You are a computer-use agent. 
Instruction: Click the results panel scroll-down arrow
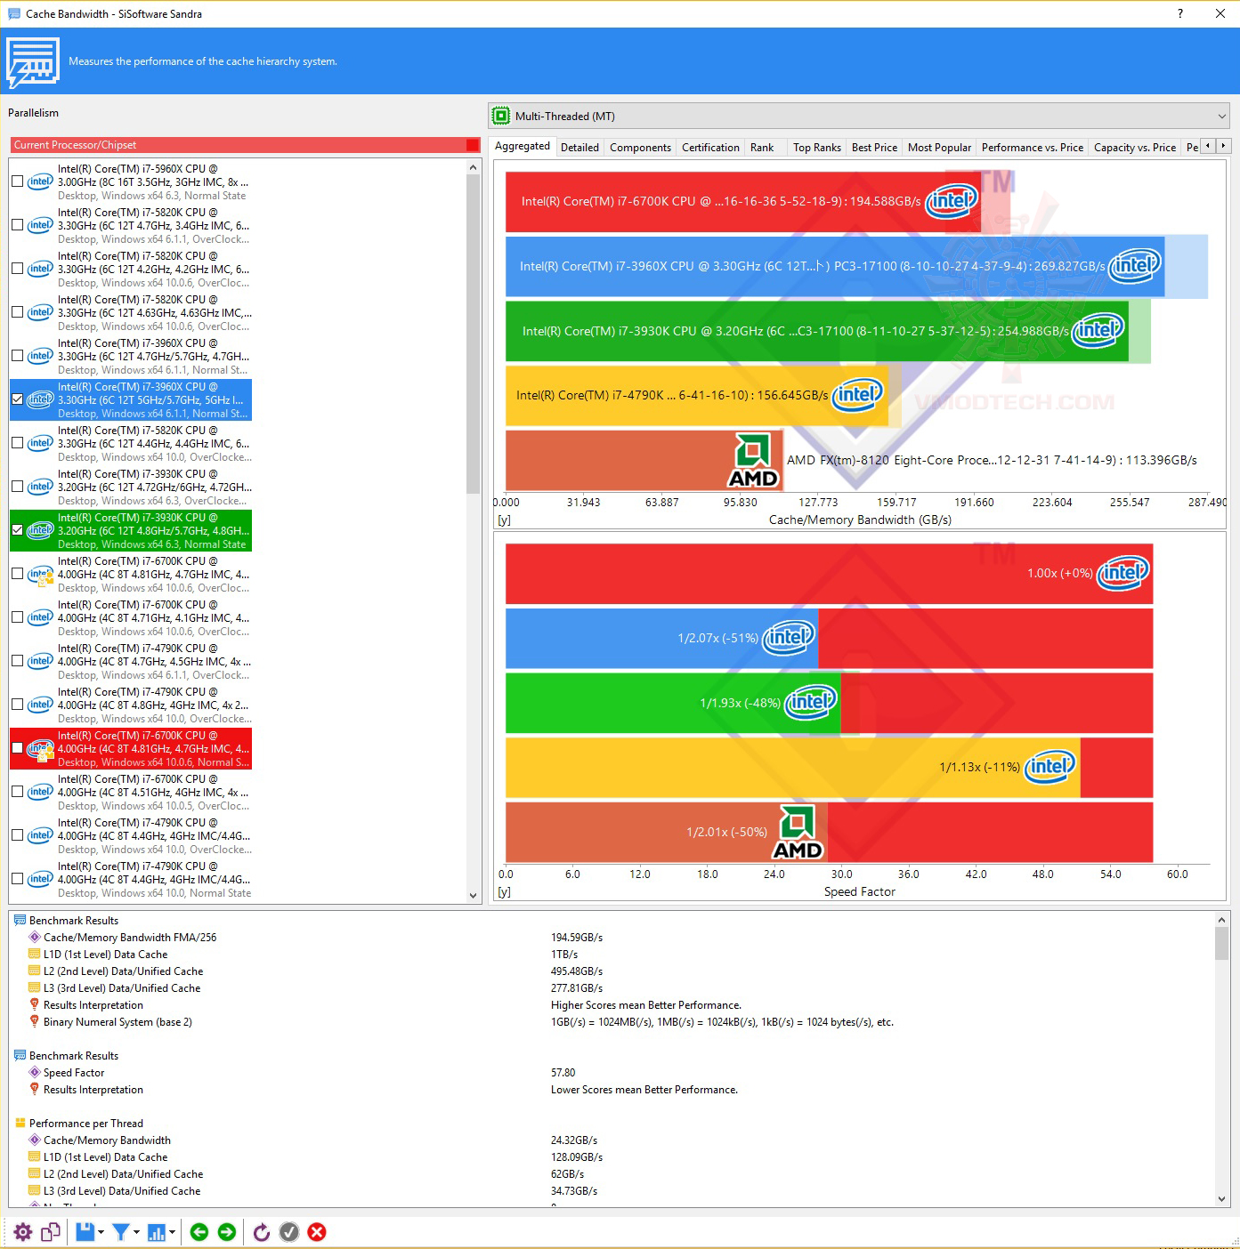click(1221, 1199)
